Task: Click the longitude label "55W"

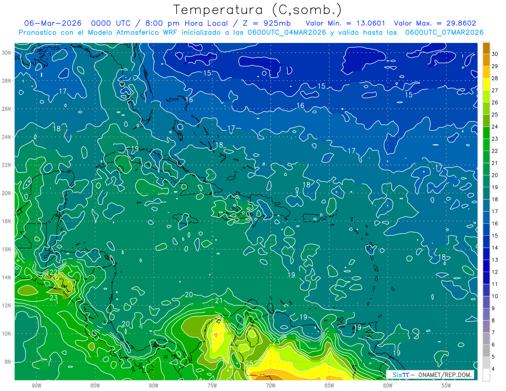Action: (x=447, y=386)
